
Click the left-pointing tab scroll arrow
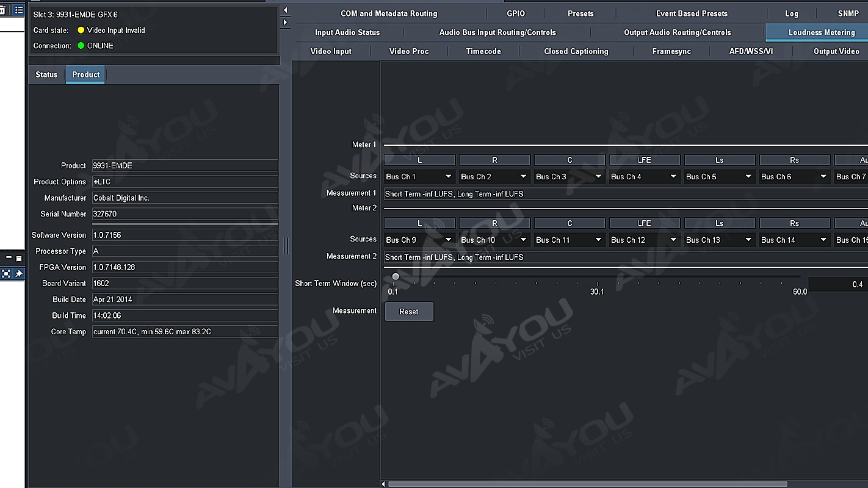point(285,10)
